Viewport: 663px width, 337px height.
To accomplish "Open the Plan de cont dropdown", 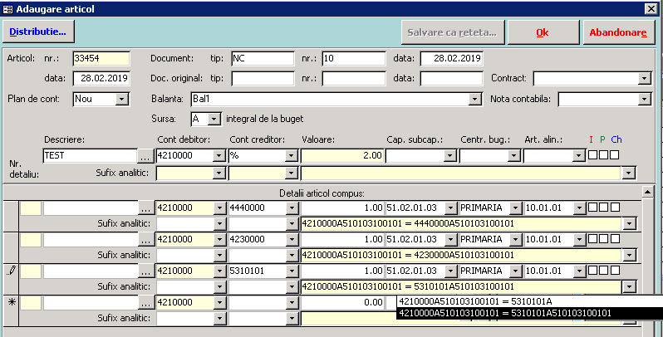I will [x=121, y=99].
